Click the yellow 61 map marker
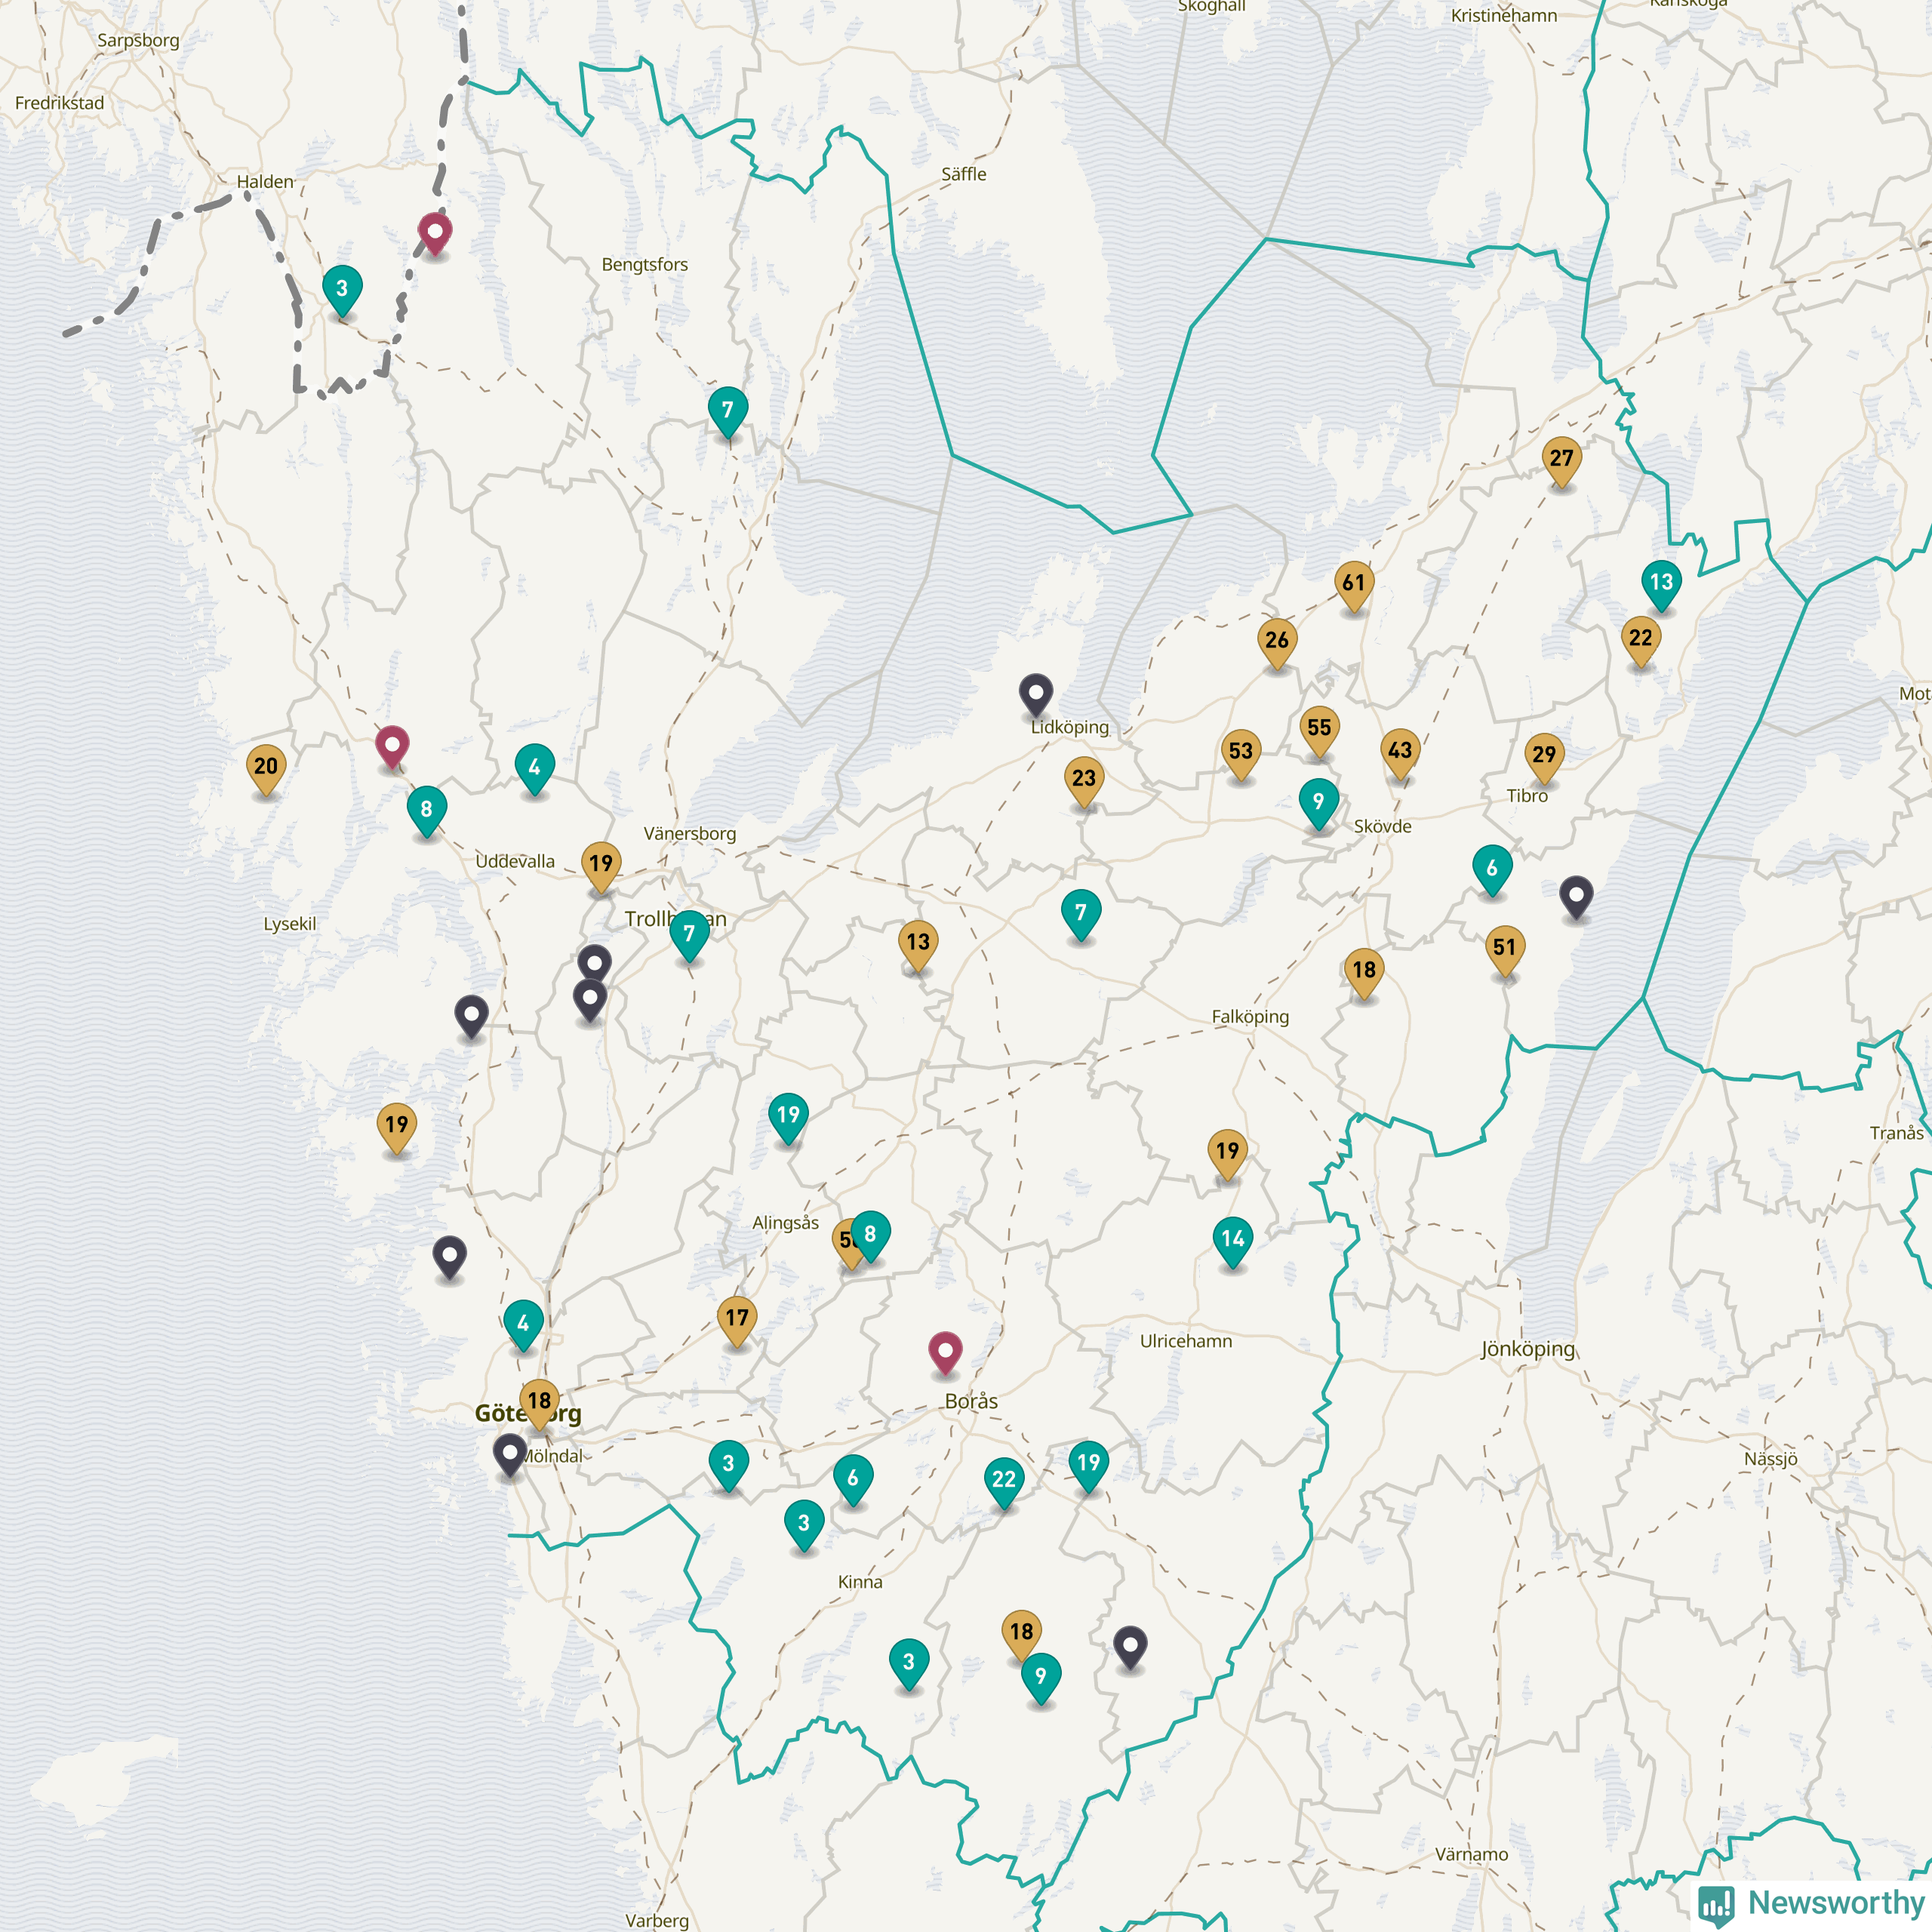 [x=1353, y=584]
